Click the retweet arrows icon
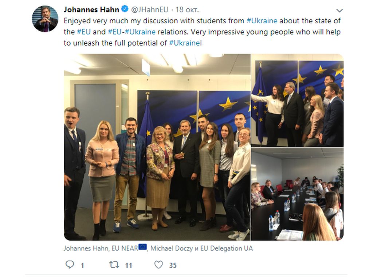Viewport: 373px width, 280px height. click(114, 265)
